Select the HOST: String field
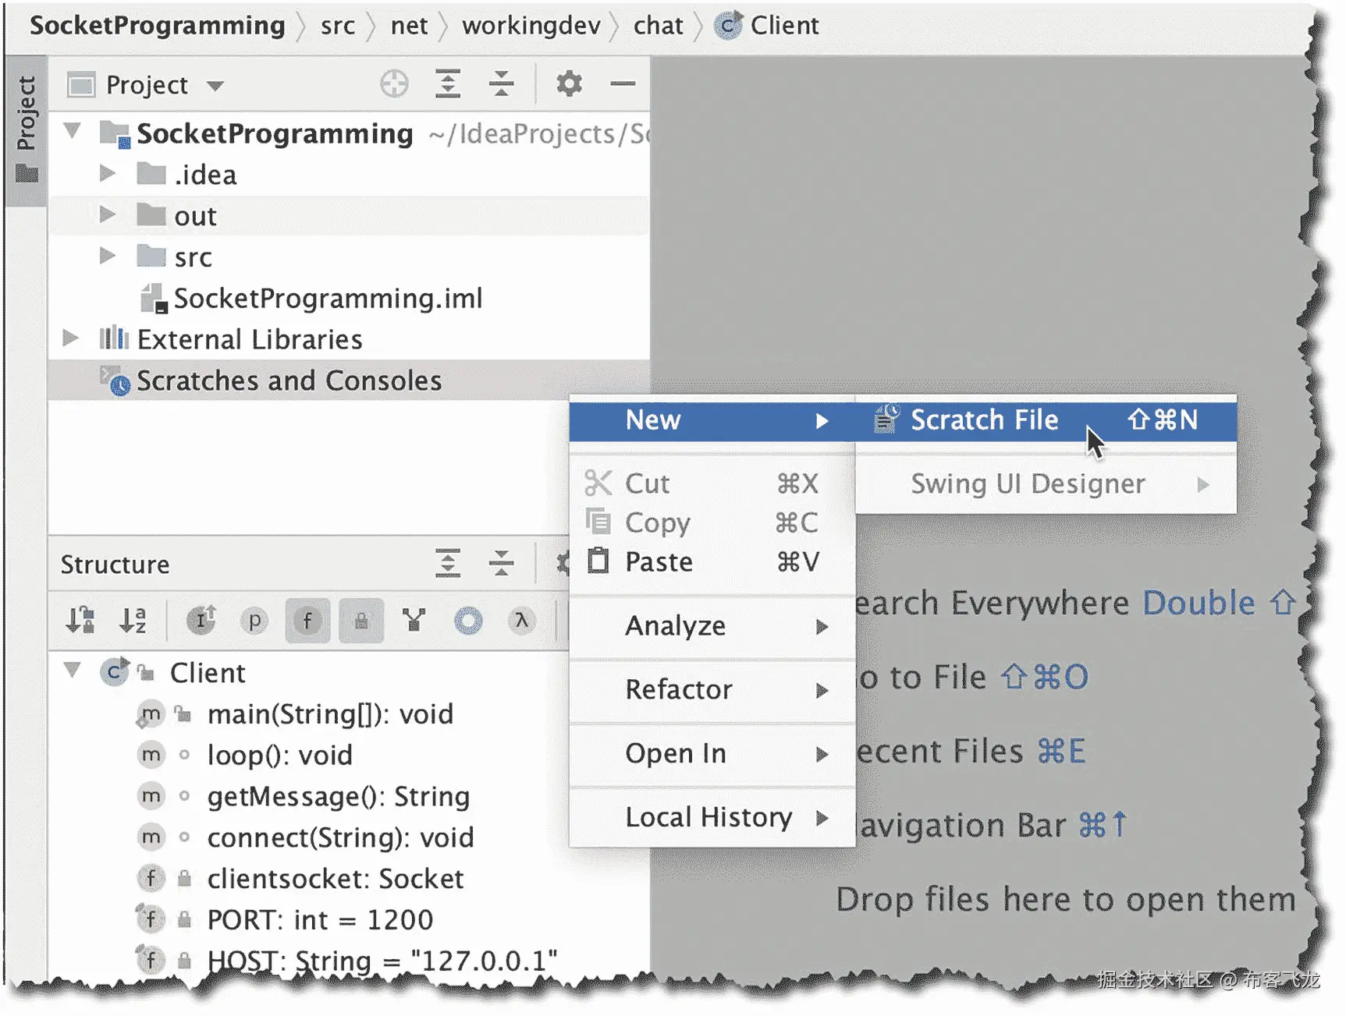The width and height of the screenshot is (1346, 1016). point(382,961)
